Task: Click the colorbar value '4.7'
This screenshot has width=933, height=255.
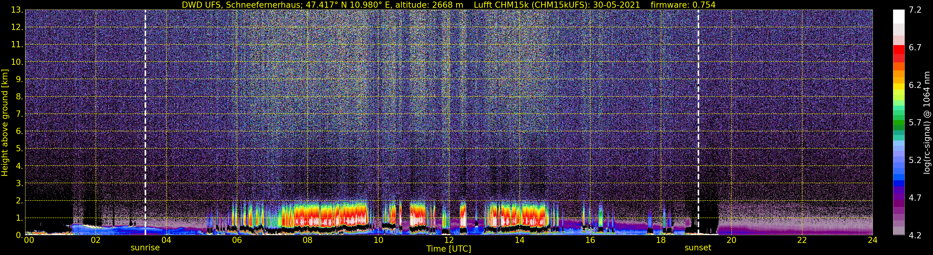Action: [x=915, y=198]
